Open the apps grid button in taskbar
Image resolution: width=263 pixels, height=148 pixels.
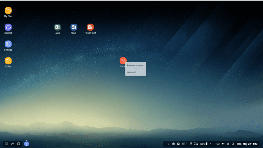(7, 144)
